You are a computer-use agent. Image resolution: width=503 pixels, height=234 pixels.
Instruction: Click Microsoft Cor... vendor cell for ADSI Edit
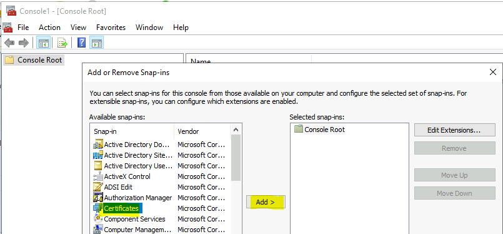[x=201, y=187]
